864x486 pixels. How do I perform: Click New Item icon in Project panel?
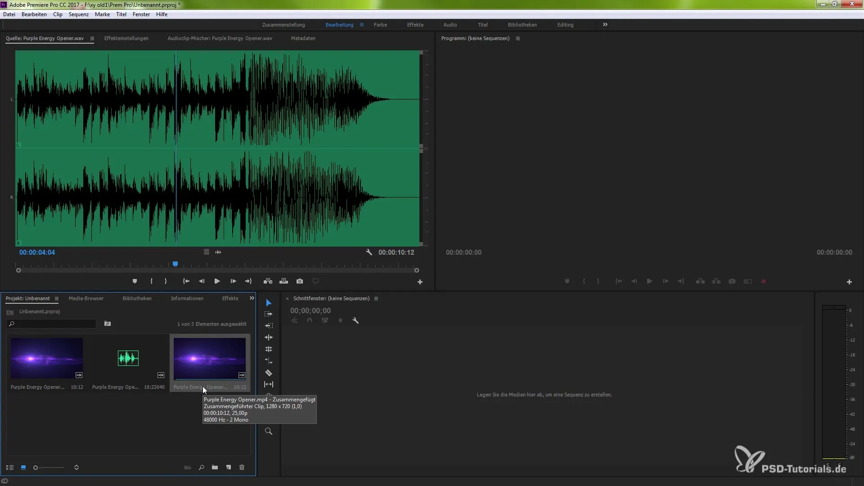coord(229,468)
